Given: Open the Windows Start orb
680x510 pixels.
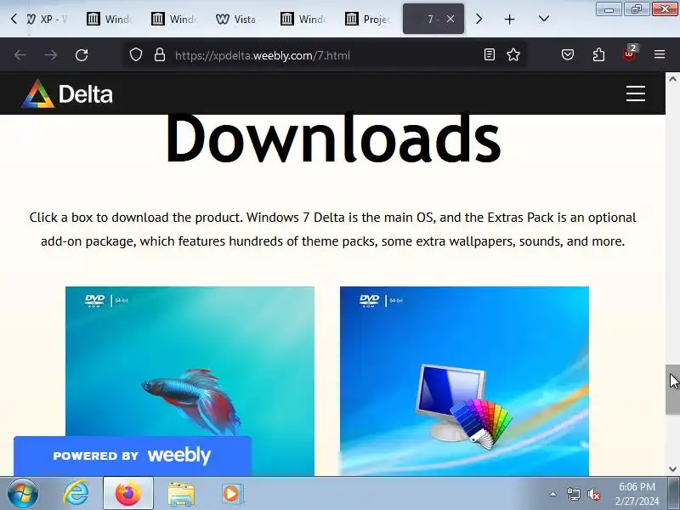Looking at the screenshot, I should coord(22,494).
